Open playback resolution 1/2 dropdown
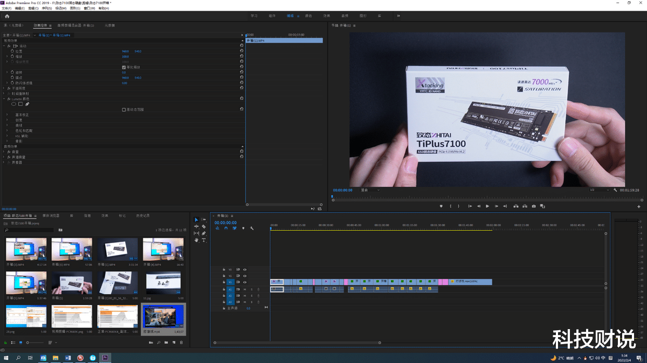Image resolution: width=647 pixels, height=363 pixels. 600,190
